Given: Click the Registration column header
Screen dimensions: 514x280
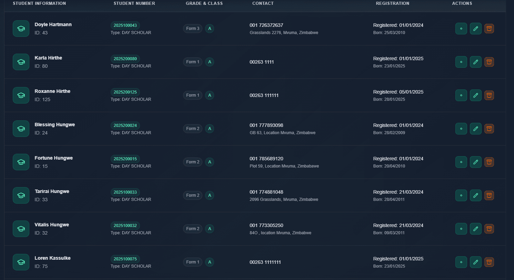Looking at the screenshot, I should coord(392,3).
